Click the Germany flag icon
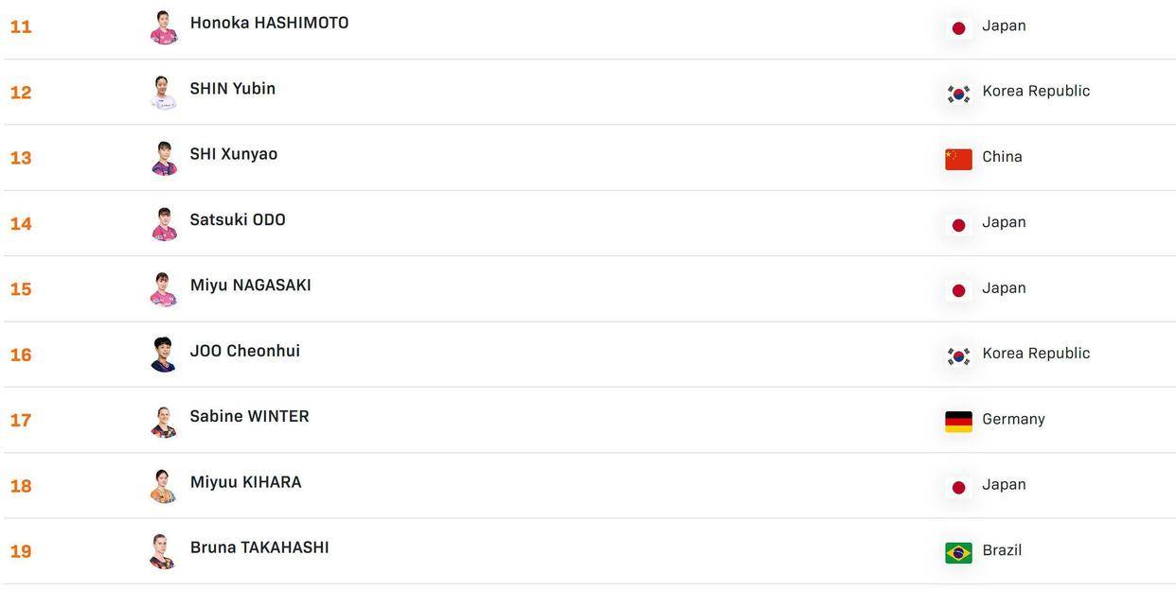This screenshot has height=590, width=1176. click(958, 422)
